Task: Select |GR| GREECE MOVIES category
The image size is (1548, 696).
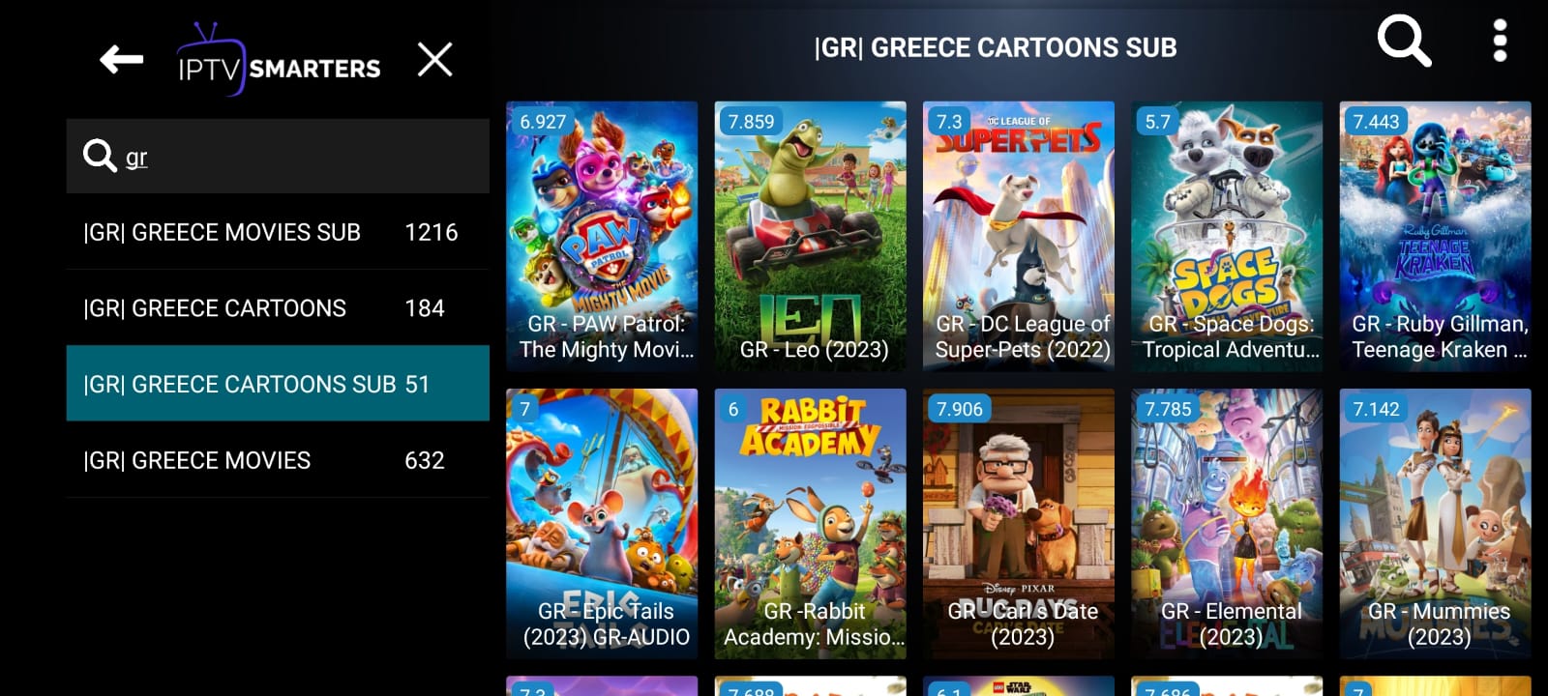Action: 278,460
